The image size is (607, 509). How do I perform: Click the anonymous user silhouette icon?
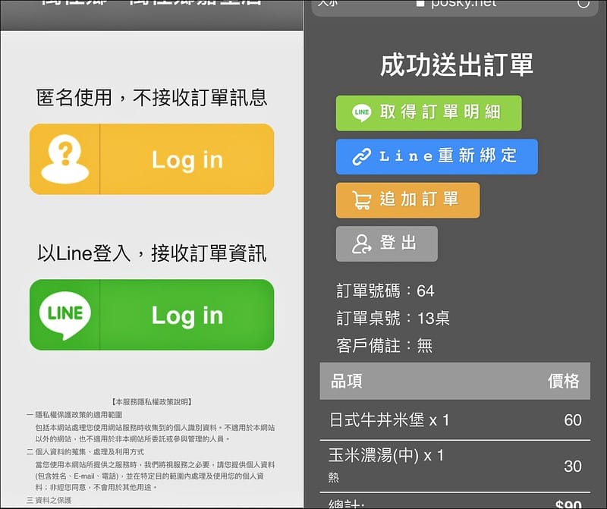(x=64, y=159)
